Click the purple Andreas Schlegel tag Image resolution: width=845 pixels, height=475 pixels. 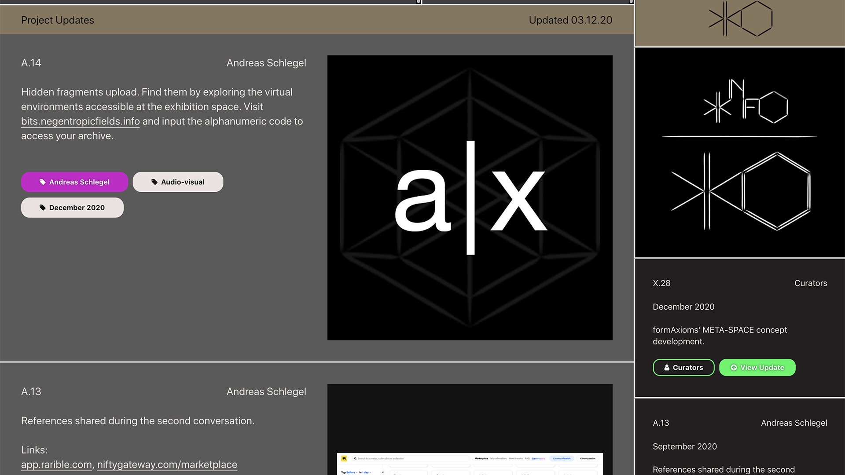[74, 182]
